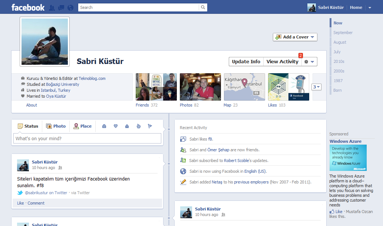This screenshot has width=383, height=226.
Task: Click the thumbs-up icon on Windows Azure ad
Action: point(332,212)
